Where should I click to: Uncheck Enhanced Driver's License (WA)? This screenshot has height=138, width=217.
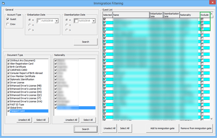coord(9,102)
